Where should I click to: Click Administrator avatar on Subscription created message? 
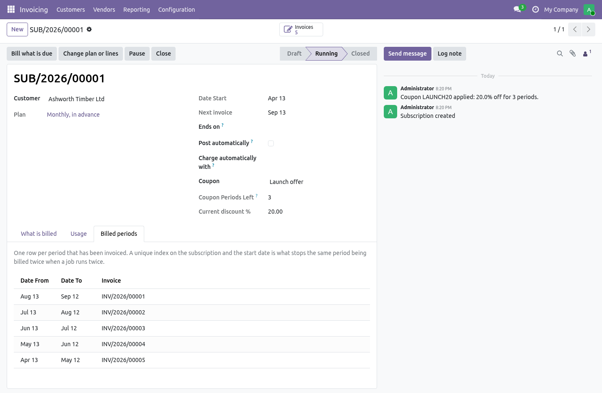tap(390, 112)
